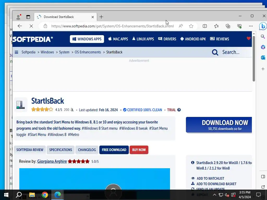
Task: Switch to Specifications tab
Action: tap(60, 150)
